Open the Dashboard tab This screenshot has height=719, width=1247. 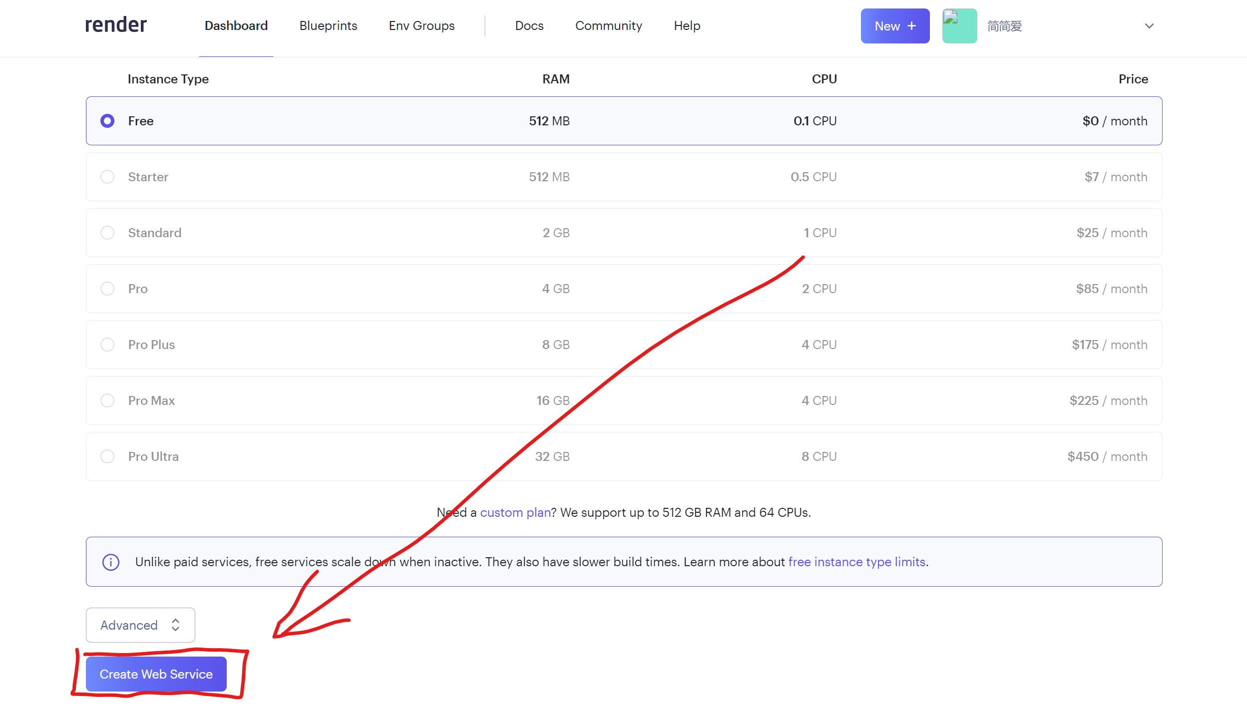[x=236, y=26]
